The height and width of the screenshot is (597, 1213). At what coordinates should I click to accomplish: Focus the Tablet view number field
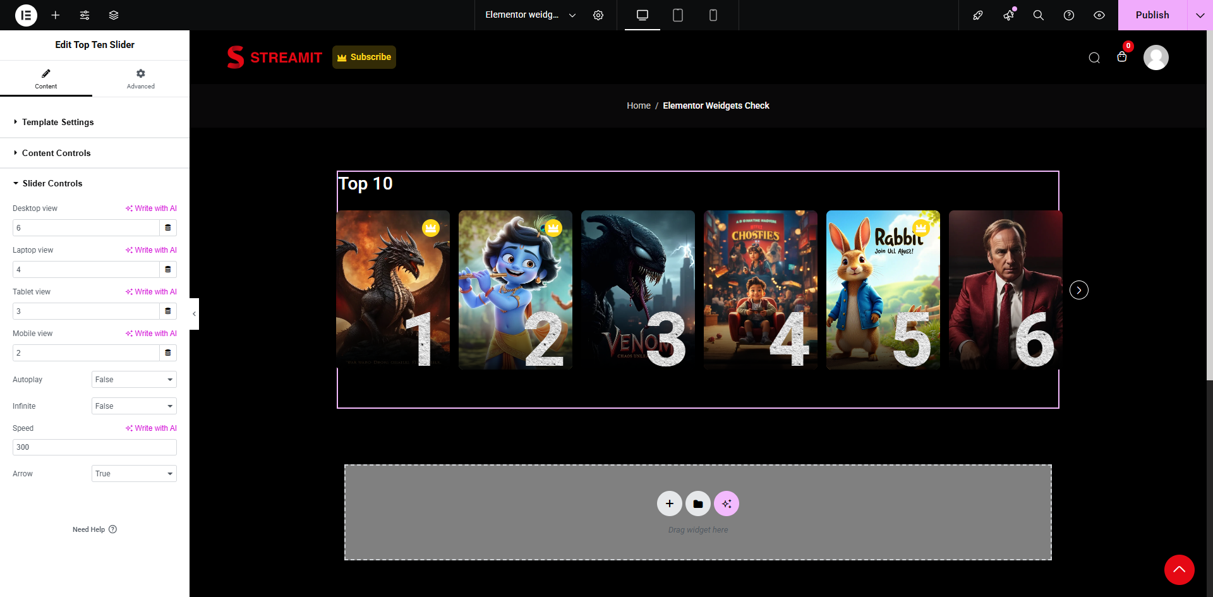(x=86, y=311)
